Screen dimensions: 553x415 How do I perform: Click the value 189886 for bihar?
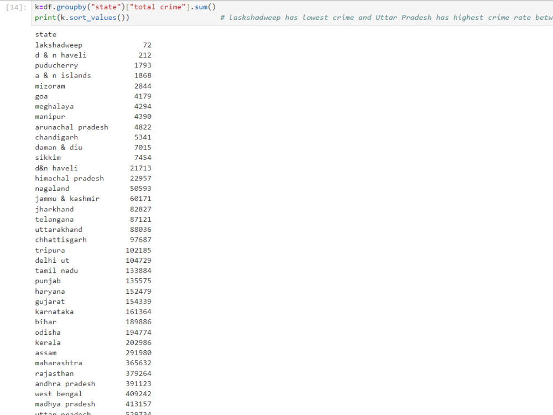(x=139, y=322)
